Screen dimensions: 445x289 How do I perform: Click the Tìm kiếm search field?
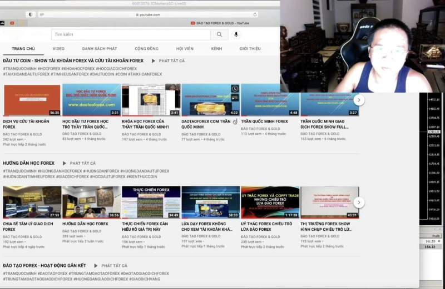pos(131,34)
